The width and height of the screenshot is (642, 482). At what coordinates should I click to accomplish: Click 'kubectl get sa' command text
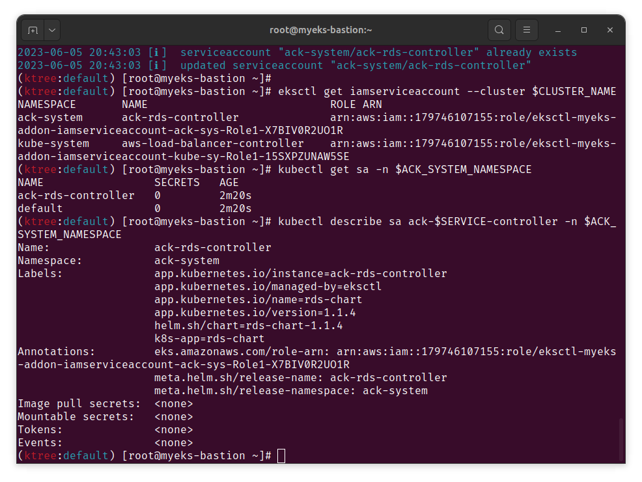point(323,169)
